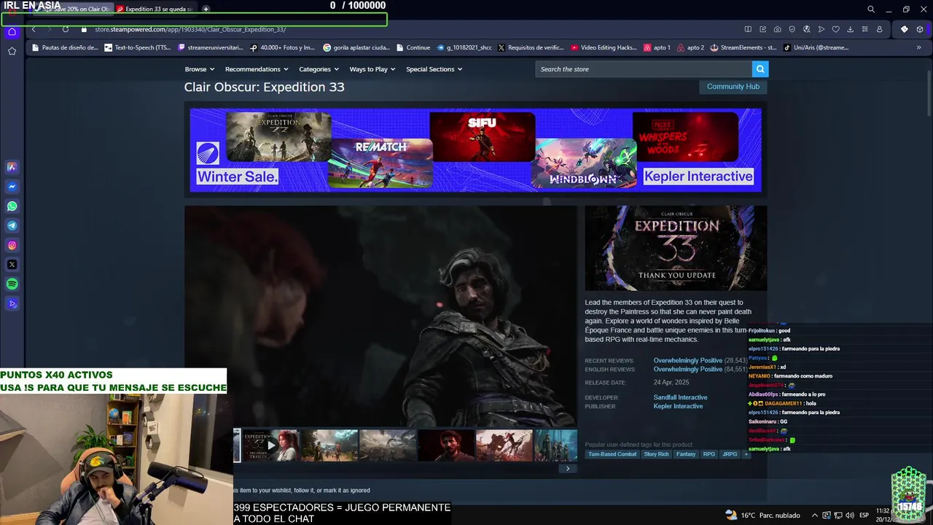933x525 pixels.
Task: Take a snapshot with the camera icon
Action: tap(777, 29)
